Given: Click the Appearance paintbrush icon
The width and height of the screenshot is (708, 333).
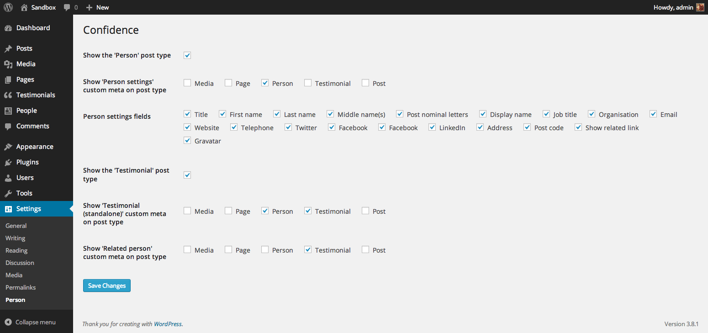Looking at the screenshot, I should click(x=8, y=147).
